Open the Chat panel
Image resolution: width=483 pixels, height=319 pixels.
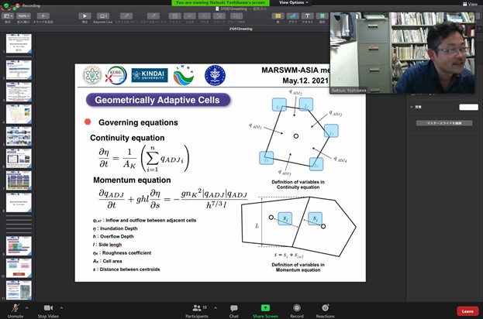pos(233,308)
